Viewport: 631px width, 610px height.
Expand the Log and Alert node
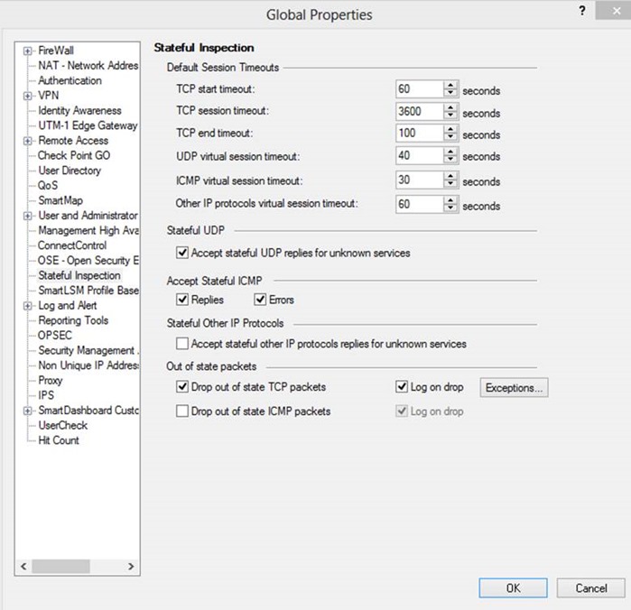[x=27, y=306]
